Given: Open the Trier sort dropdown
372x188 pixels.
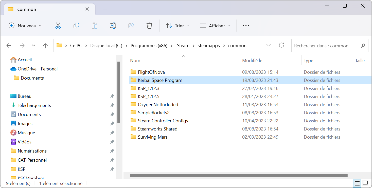Looking at the screenshot, I should pos(178,26).
